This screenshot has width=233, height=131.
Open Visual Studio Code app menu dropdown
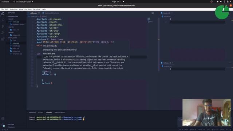click(x=23, y=1)
